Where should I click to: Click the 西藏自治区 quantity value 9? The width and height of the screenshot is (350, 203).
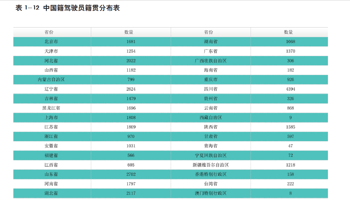pyautogui.click(x=290, y=117)
